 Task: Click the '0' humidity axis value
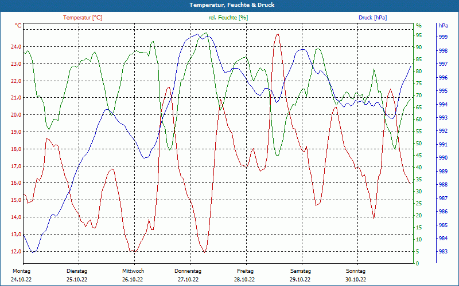click(x=418, y=264)
